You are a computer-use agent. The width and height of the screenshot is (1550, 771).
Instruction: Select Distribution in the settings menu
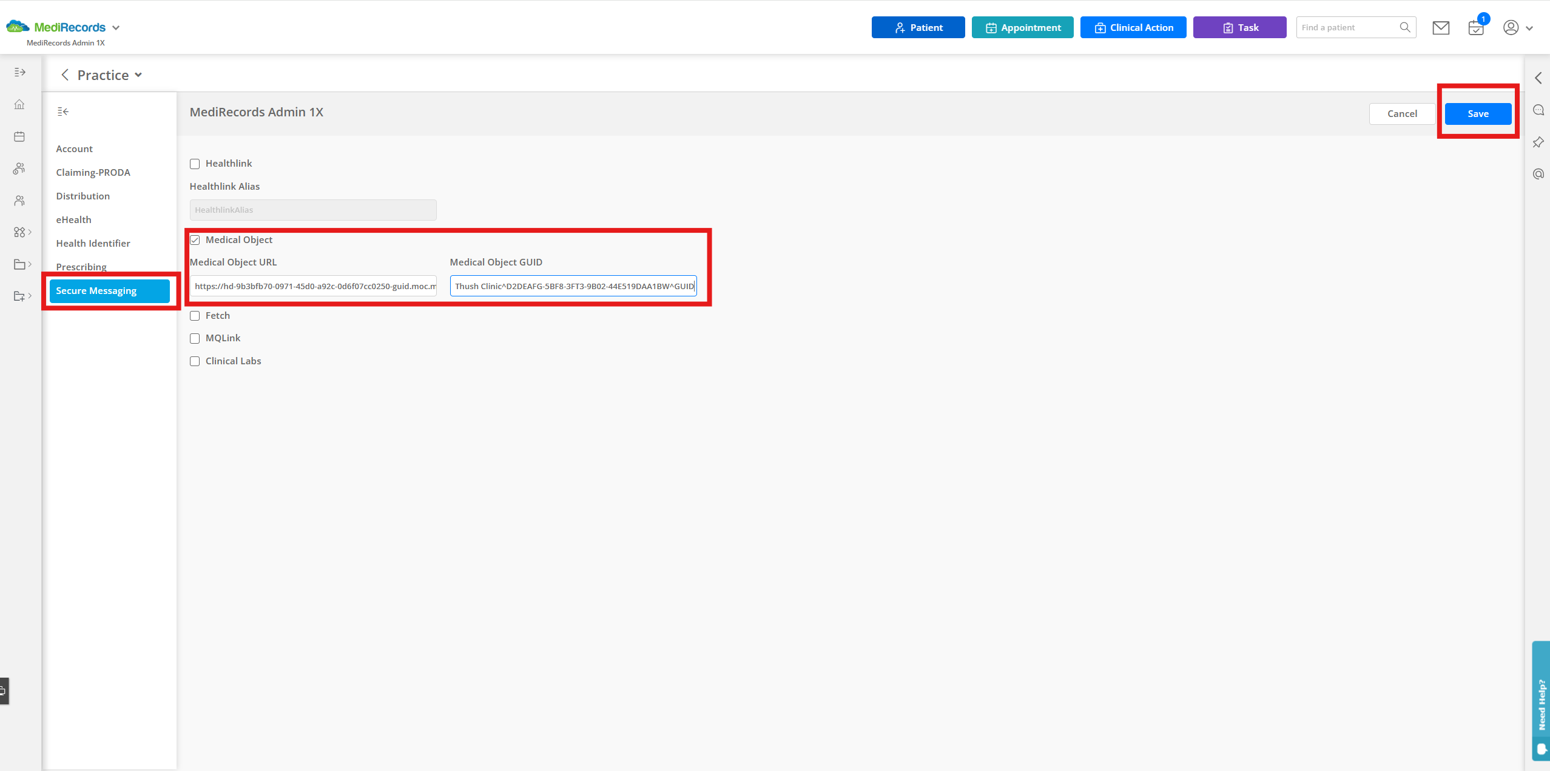(x=83, y=196)
